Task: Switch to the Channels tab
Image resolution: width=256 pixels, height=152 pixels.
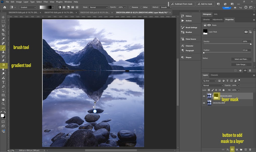Action: pos(214,75)
